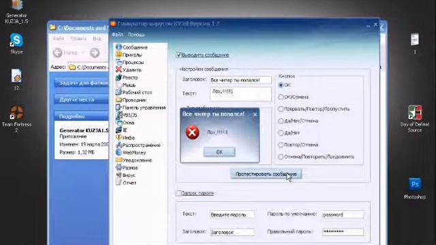Image resolution: width=436 pixels, height=245 pixels.
Task: Open the Разное section icon
Action: click(119, 167)
